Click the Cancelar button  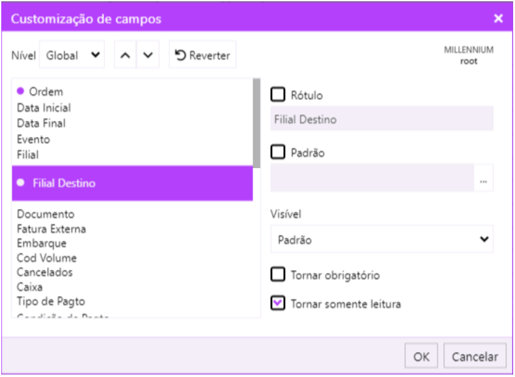[x=475, y=357]
